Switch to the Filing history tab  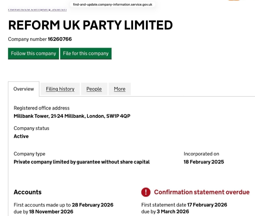(60, 89)
